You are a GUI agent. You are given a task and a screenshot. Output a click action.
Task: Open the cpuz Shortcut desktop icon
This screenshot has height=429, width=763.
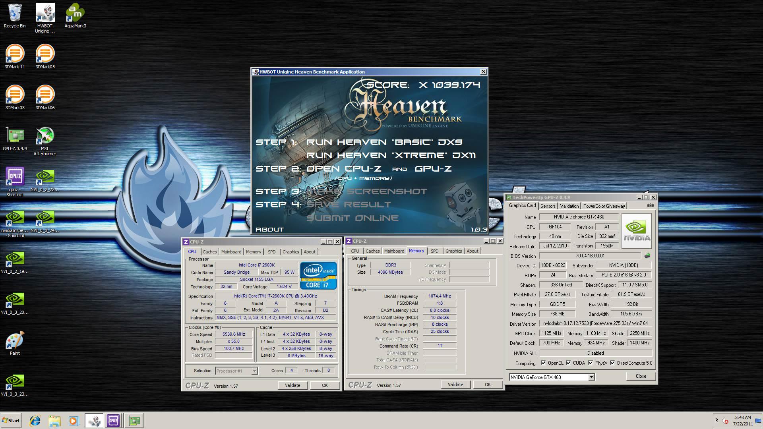tap(15, 182)
